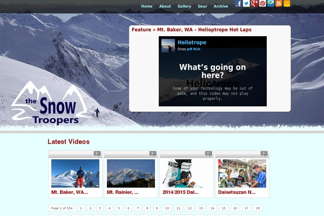Open the yellow email envelope icon
Screen dimensions: 324x216
(287, 3)
